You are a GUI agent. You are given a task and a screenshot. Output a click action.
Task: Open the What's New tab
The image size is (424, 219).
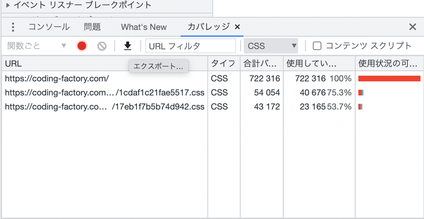click(x=143, y=27)
